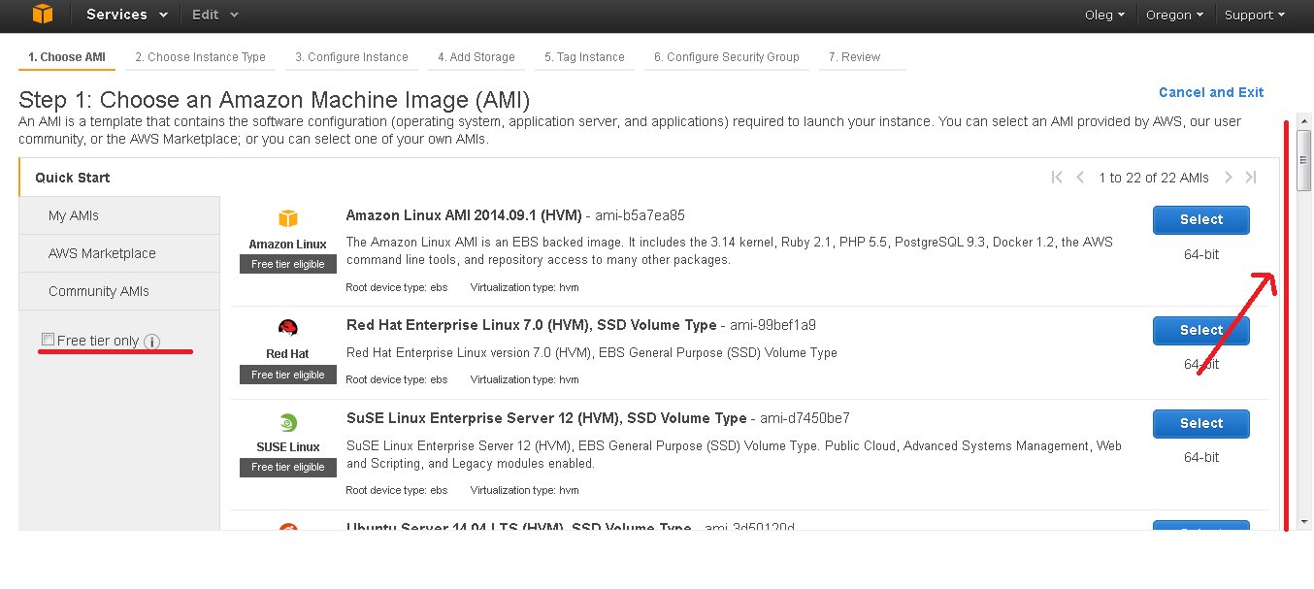Click the page scrollbar thumb
Screen dimensions: 1314x589
point(1304,161)
